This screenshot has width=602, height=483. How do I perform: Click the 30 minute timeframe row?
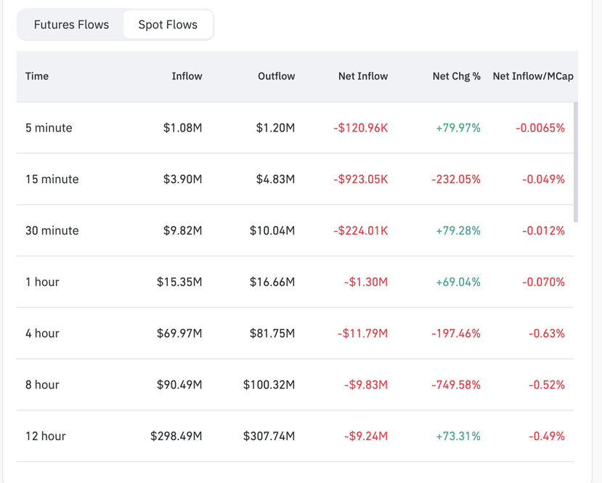tap(52, 231)
